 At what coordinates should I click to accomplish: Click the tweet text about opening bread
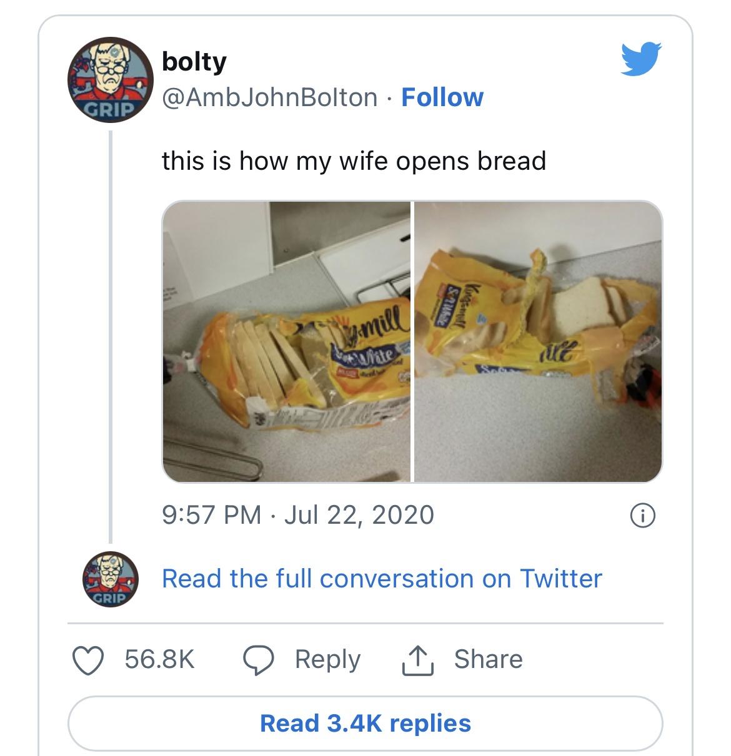point(354,161)
